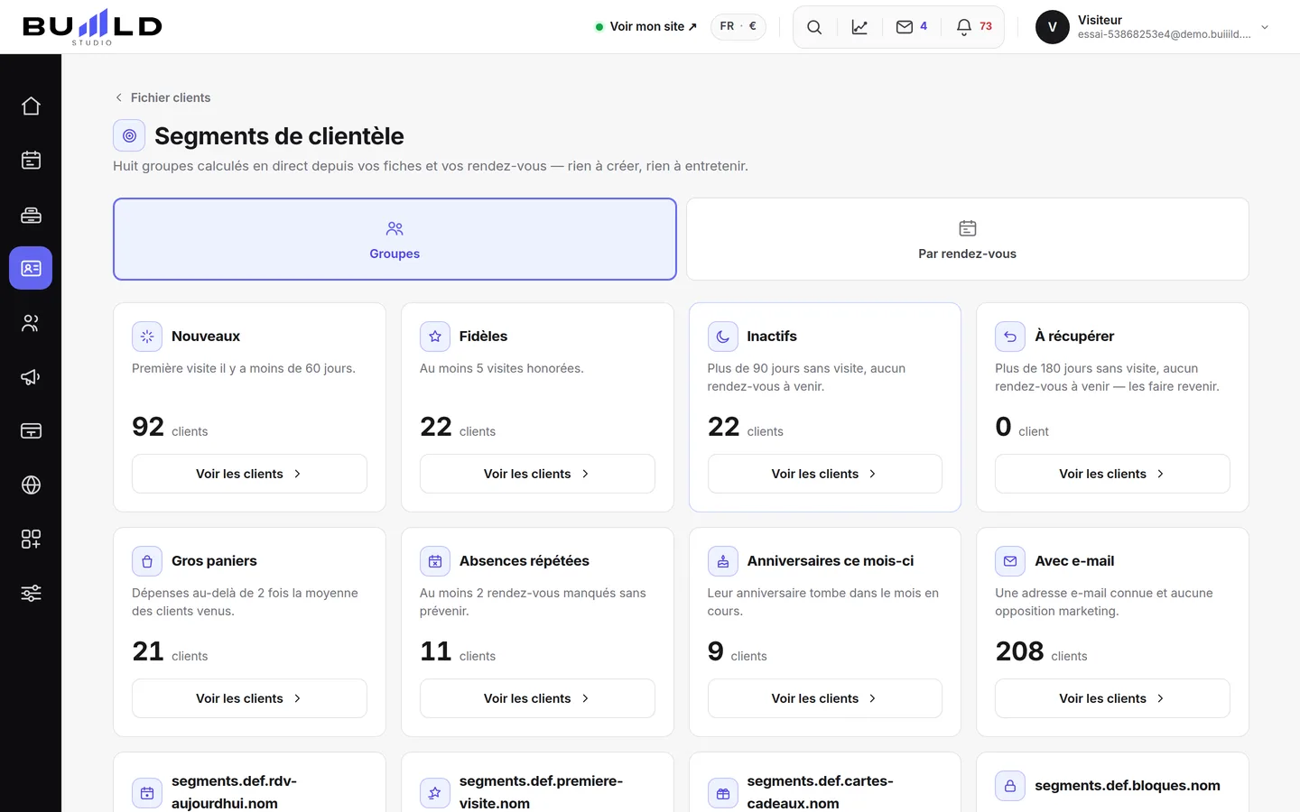Click the segments.def.bloques lock icon
The image size is (1300, 812).
(1010, 786)
